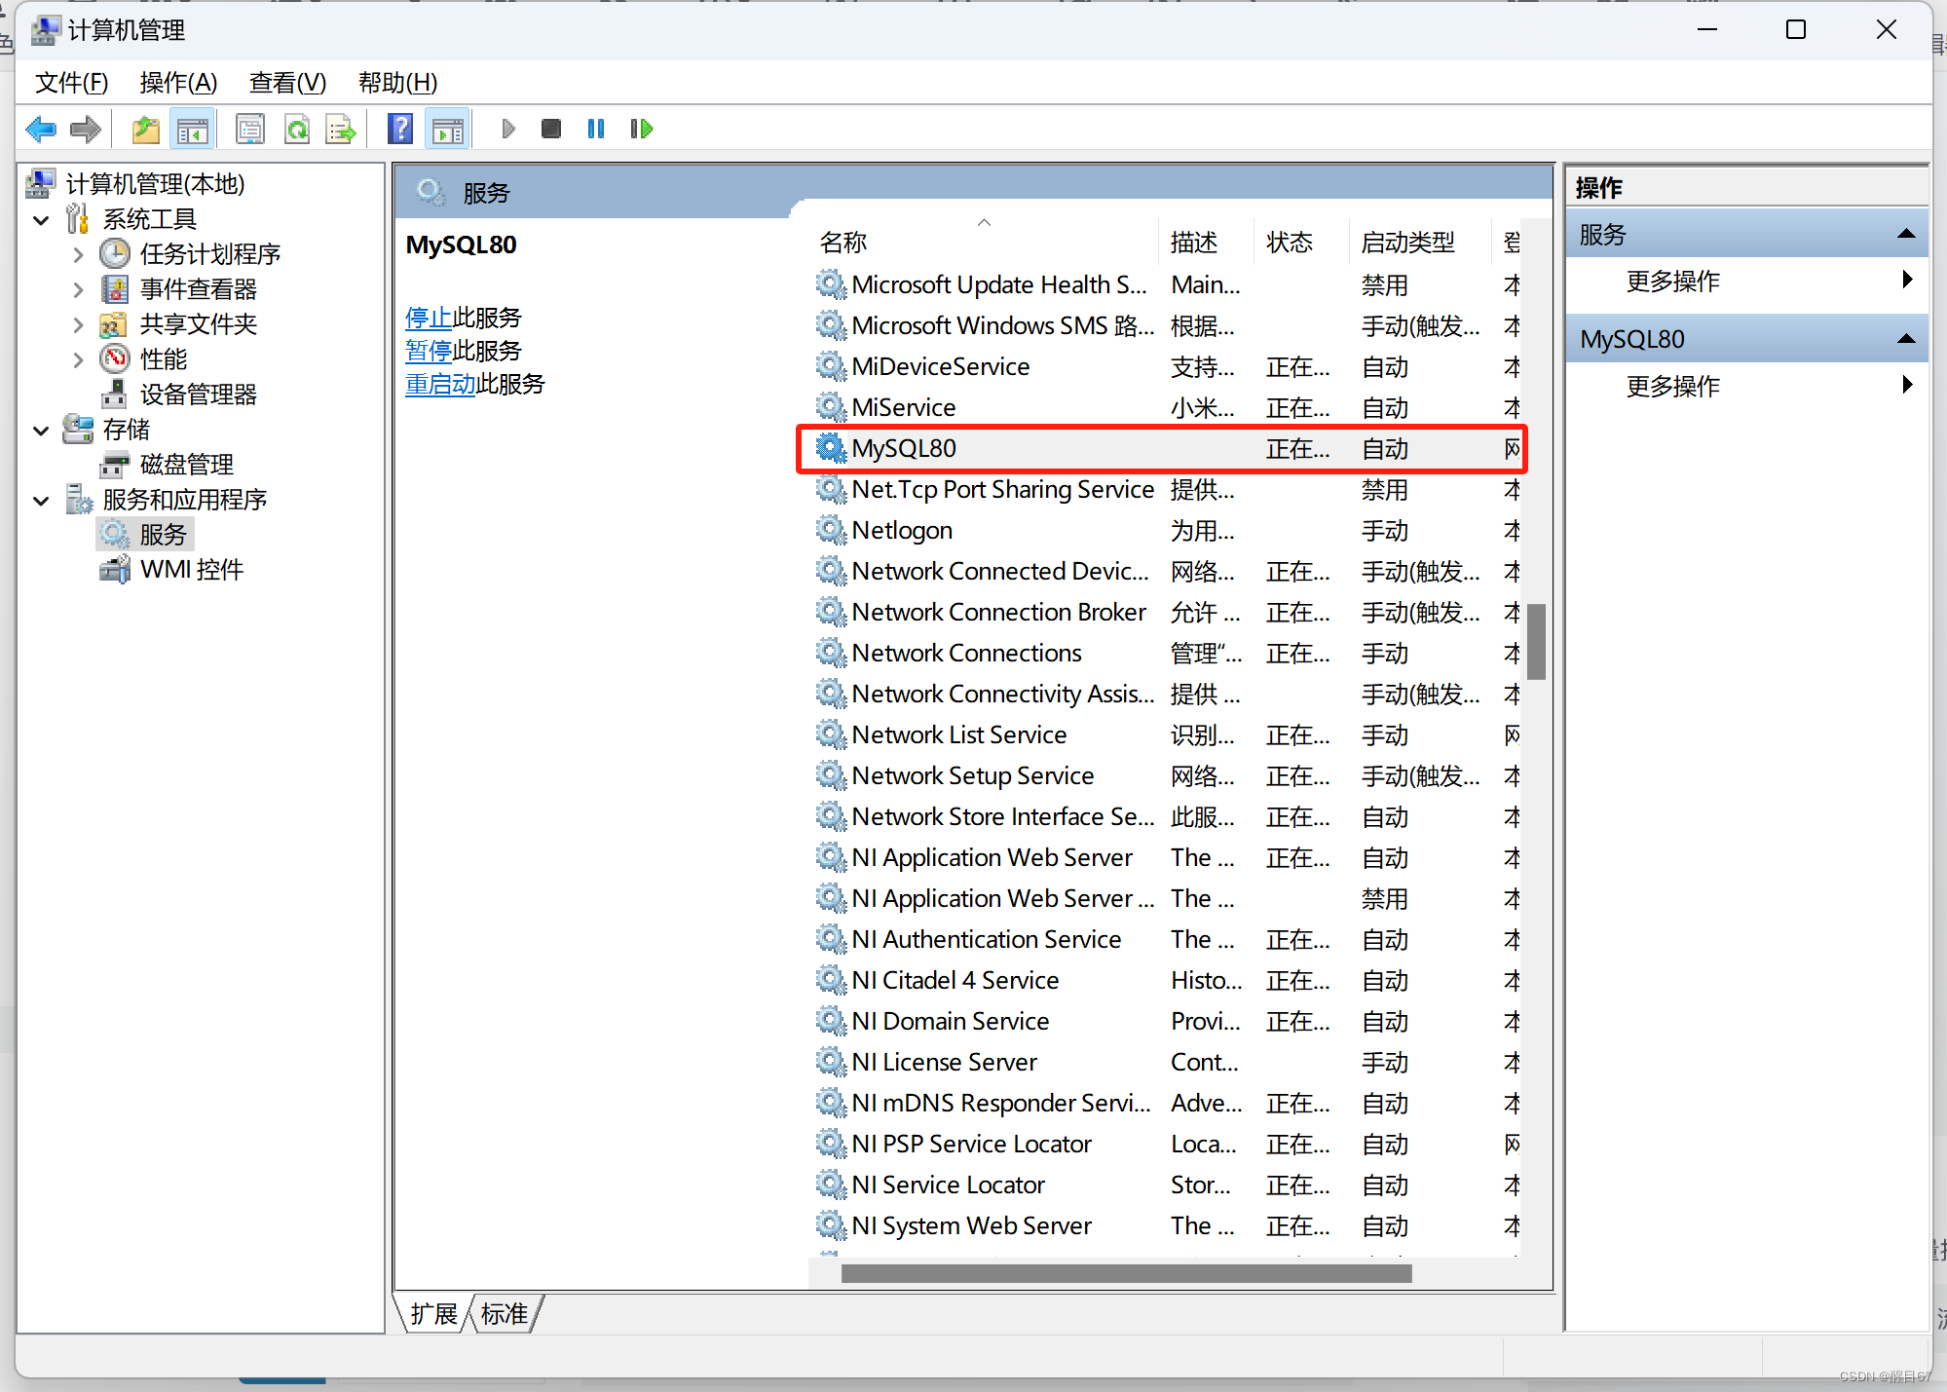This screenshot has height=1392, width=1947.
Task: Expand the 事件查看器 tree node
Action: coord(78,288)
